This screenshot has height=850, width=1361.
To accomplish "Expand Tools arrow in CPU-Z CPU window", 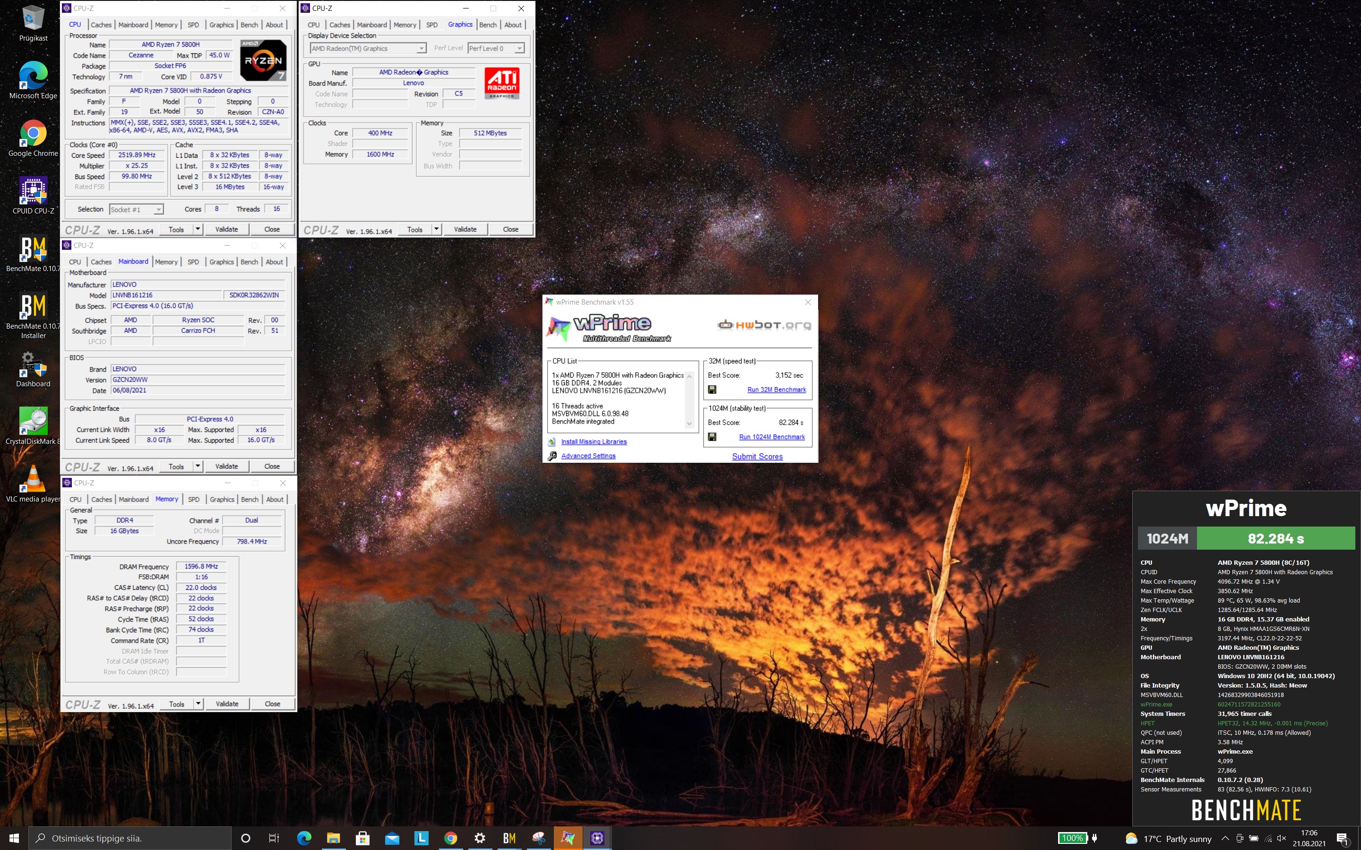I will (198, 229).
